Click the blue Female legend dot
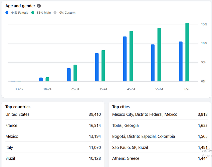The width and height of the screenshot is (212, 167). (x=7, y=13)
